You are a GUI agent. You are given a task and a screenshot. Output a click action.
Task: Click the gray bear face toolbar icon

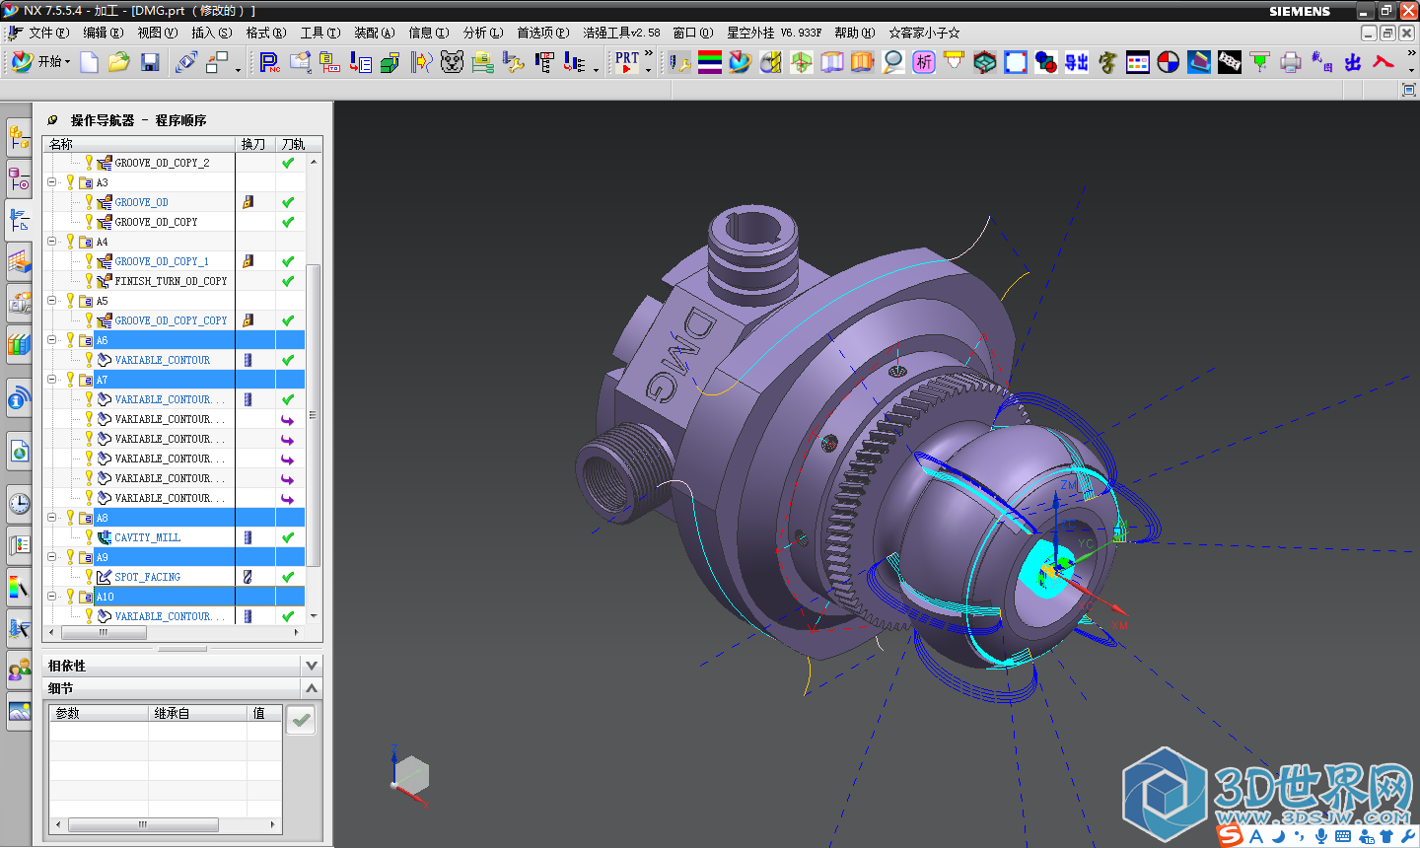[452, 62]
